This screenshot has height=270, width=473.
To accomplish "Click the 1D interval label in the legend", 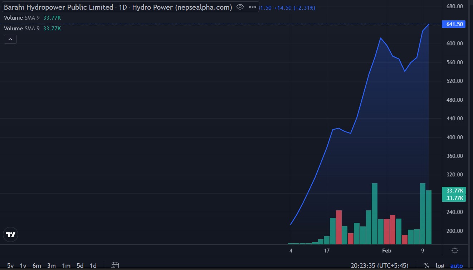I will click(123, 7).
